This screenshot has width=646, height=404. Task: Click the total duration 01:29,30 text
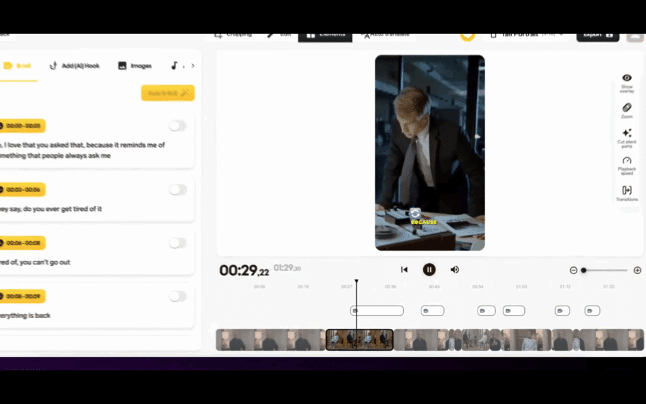click(287, 268)
